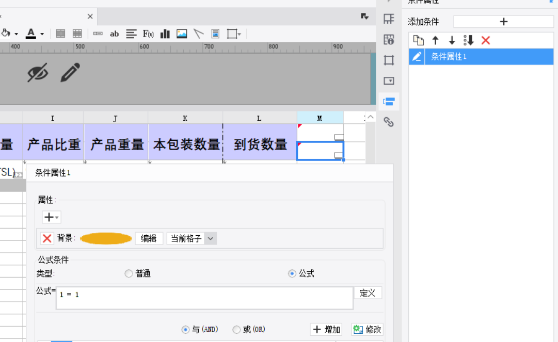Insert an image with the picture icon

(x=182, y=34)
